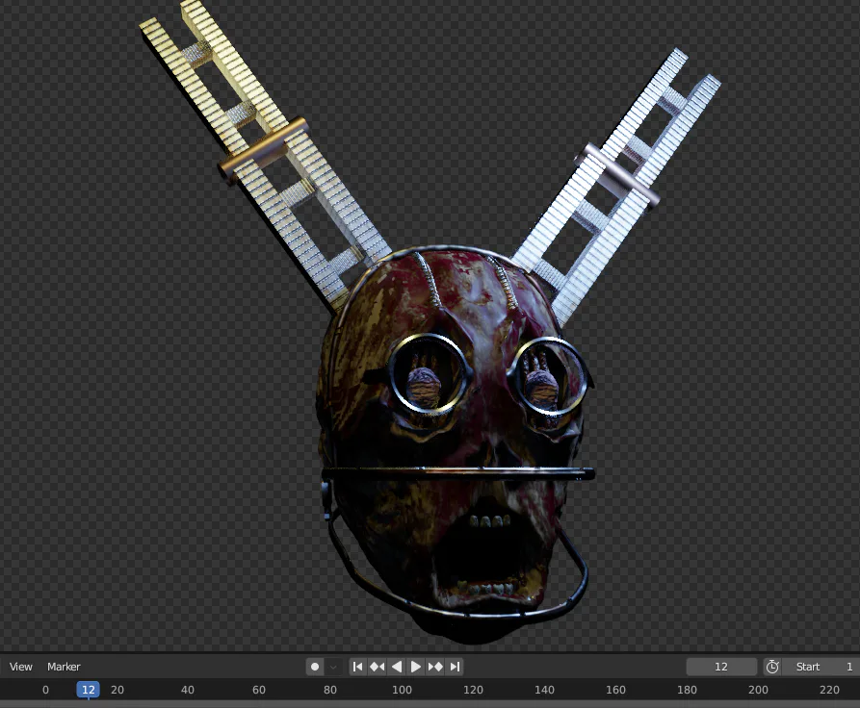Toggle the preview range clock icon
Viewport: 860px width, 708px height.
tap(772, 667)
